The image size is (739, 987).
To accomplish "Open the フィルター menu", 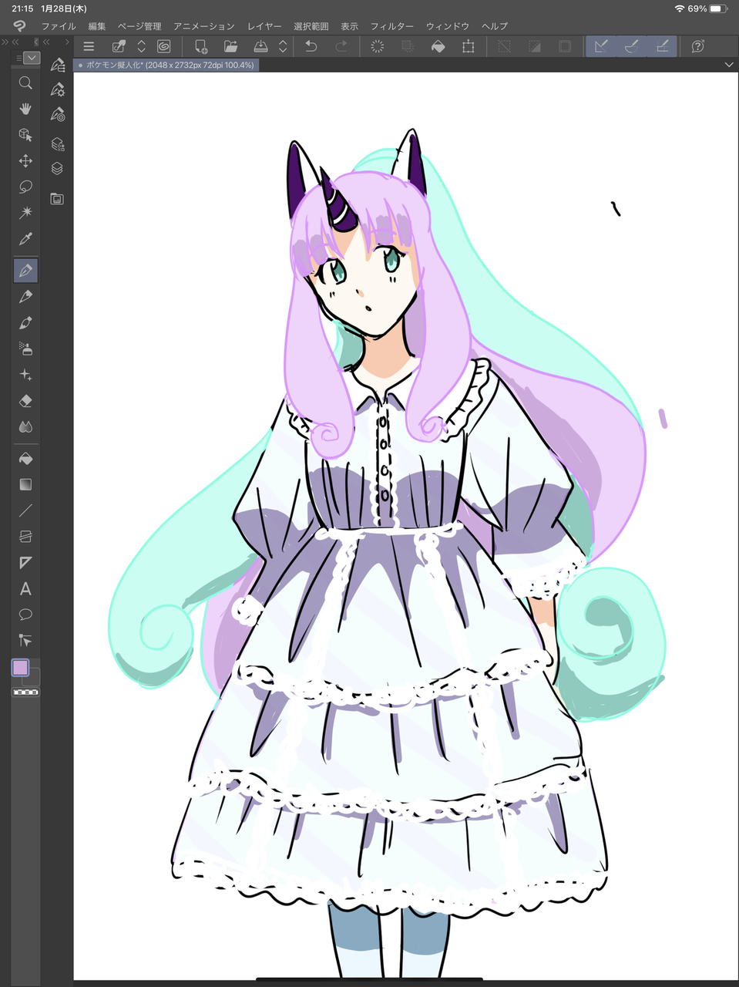I will click(392, 26).
